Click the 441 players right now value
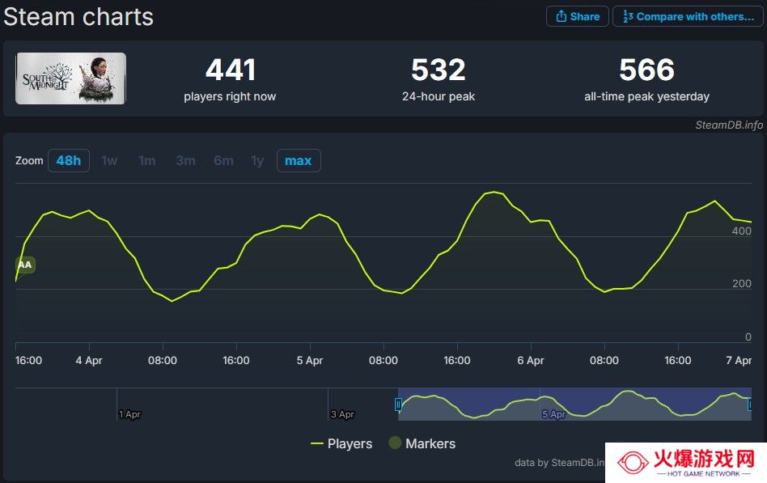767x483 pixels. [231, 70]
